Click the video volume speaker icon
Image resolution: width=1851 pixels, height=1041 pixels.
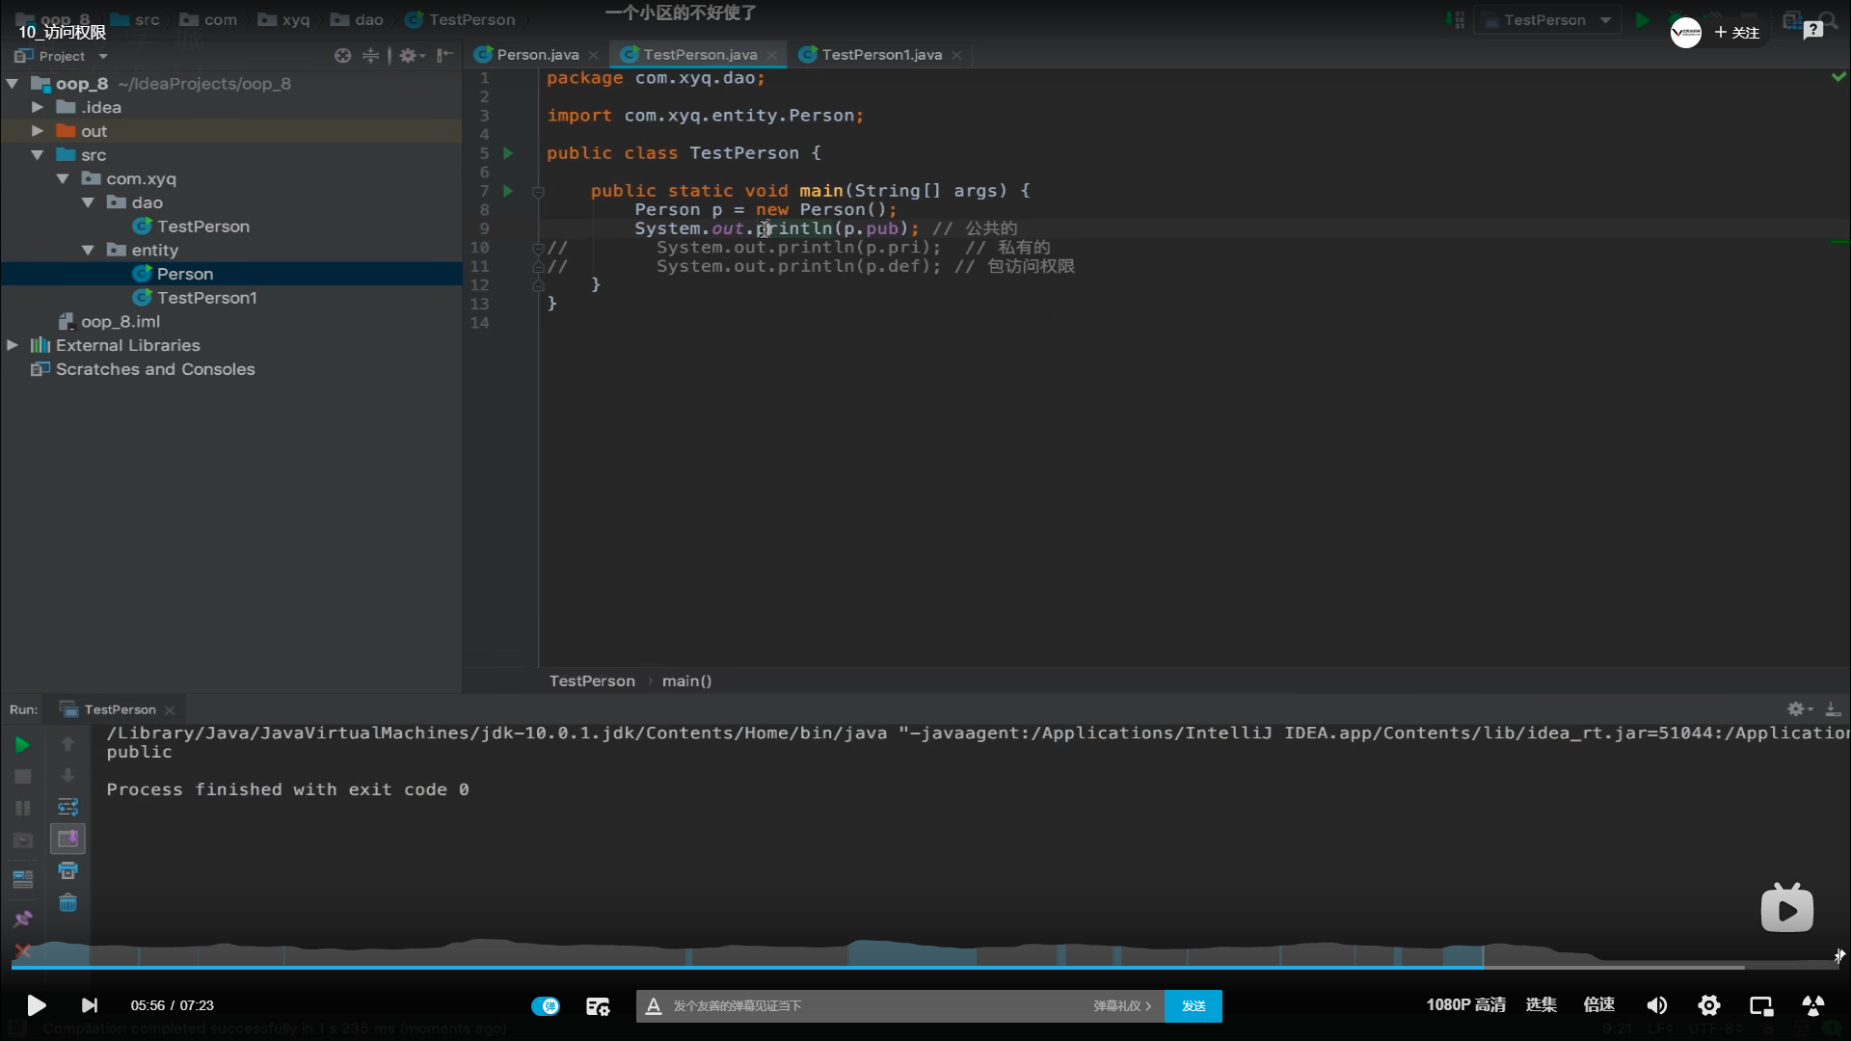pyautogui.click(x=1656, y=1005)
